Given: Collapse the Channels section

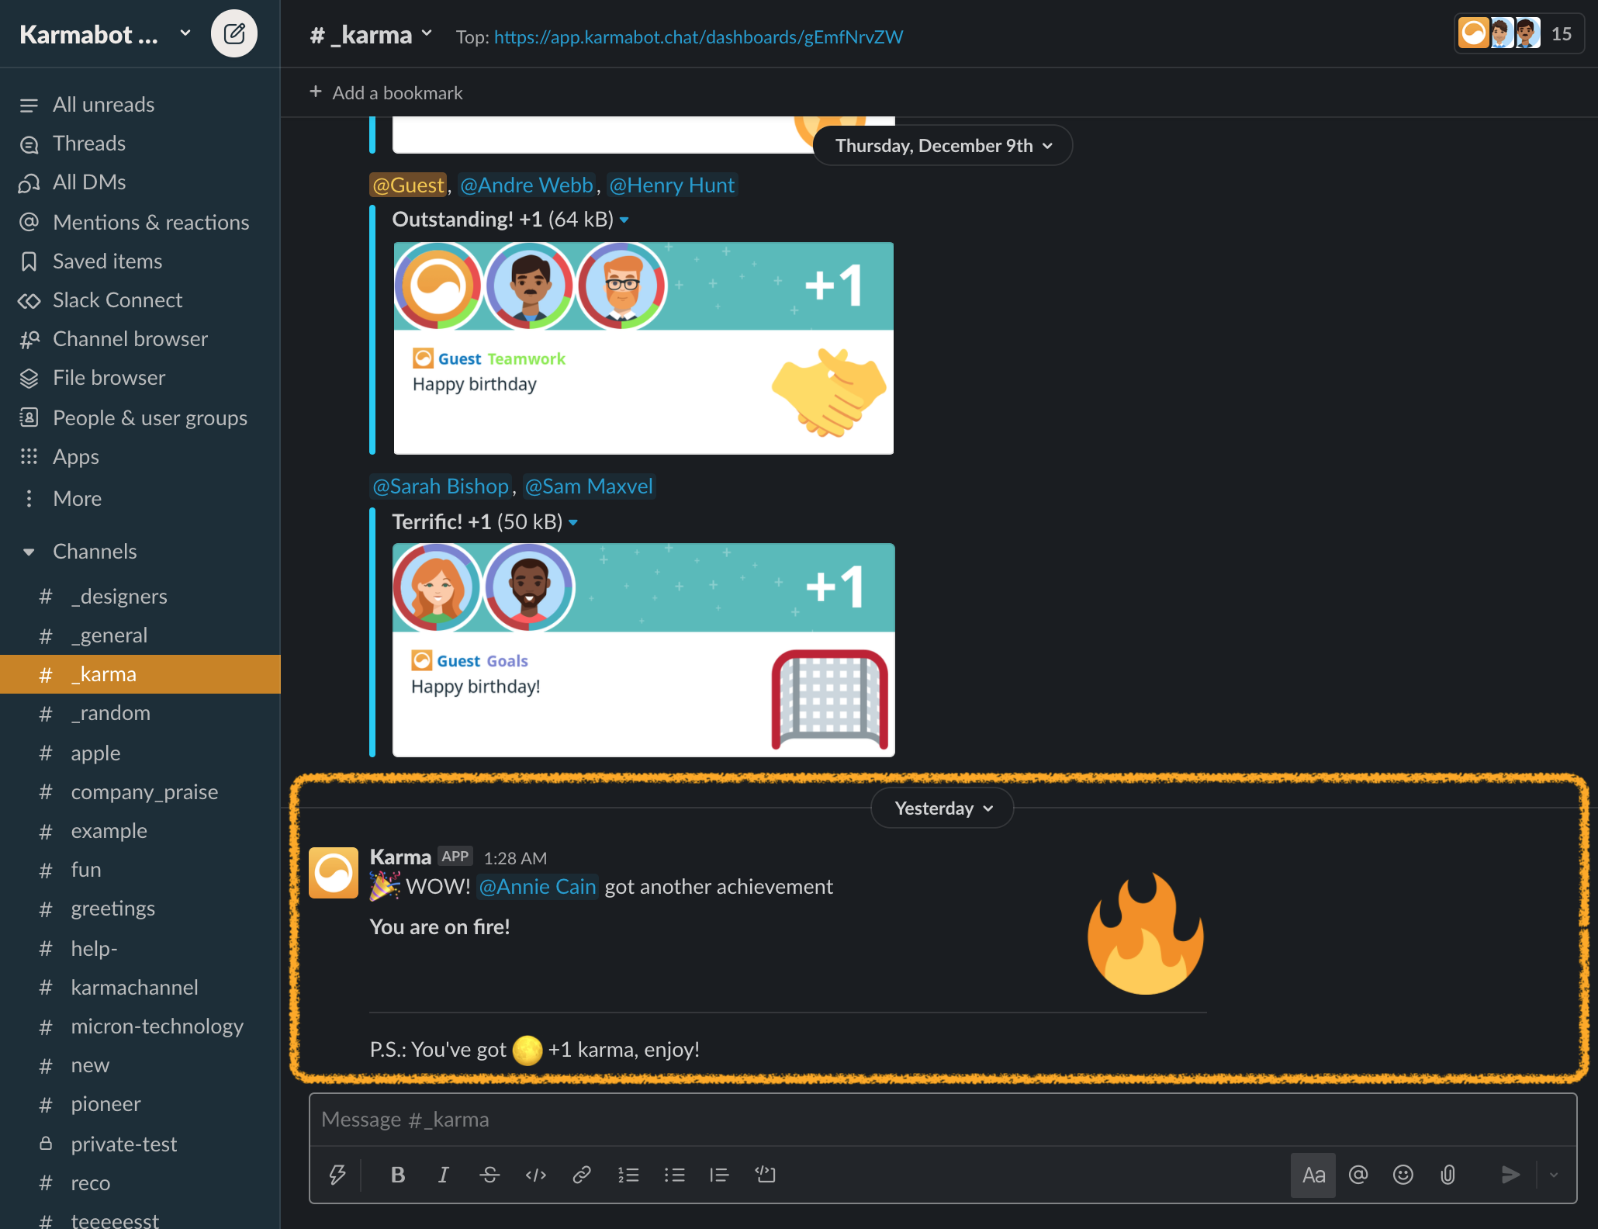Looking at the screenshot, I should (29, 552).
